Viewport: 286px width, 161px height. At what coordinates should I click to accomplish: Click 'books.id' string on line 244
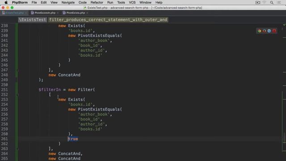[90, 55]
